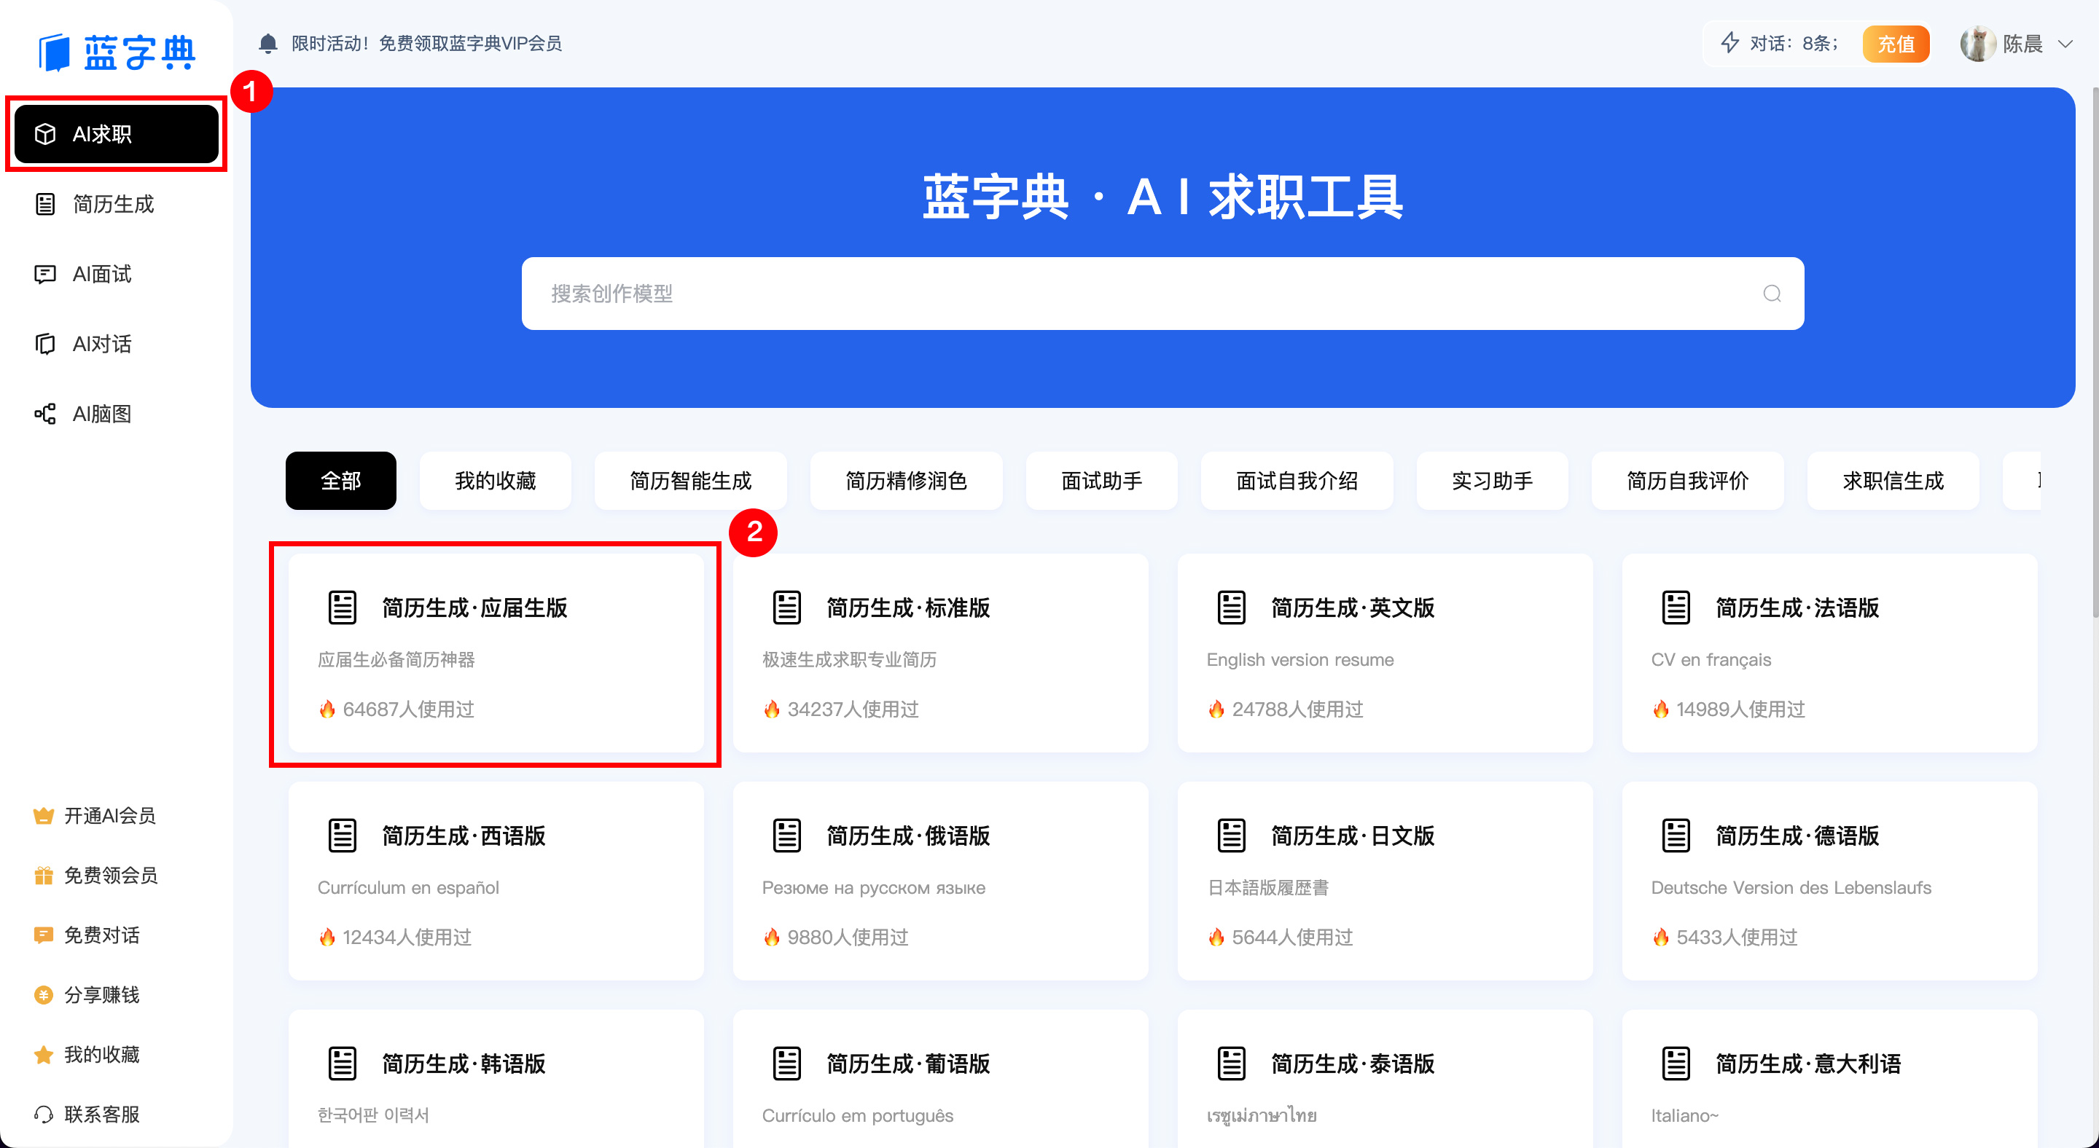Select the 简历生成 icon in the sidebar
This screenshot has width=2099, height=1148.
[x=46, y=205]
